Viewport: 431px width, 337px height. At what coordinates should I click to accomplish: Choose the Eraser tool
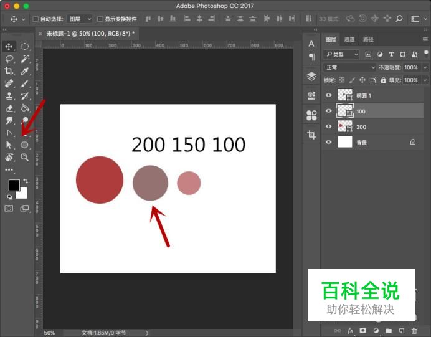(x=9, y=108)
